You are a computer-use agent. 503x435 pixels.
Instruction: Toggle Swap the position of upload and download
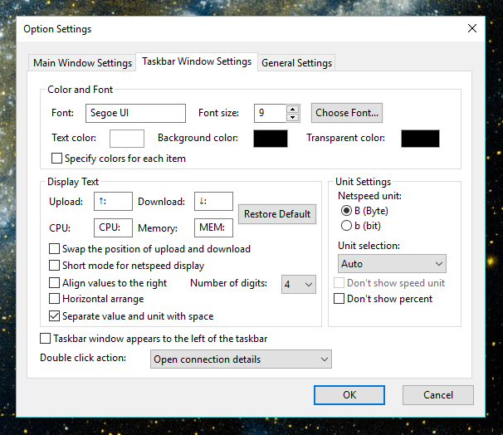pos(54,249)
